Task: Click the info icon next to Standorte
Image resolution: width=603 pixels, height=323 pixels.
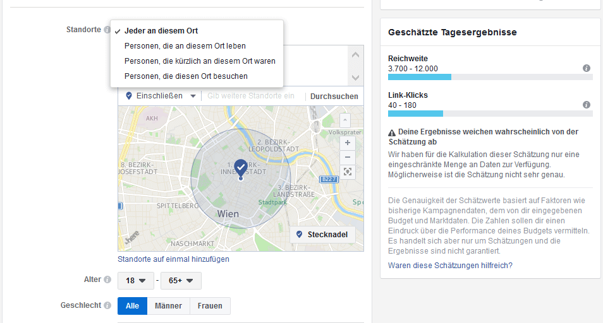Action: click(x=107, y=30)
